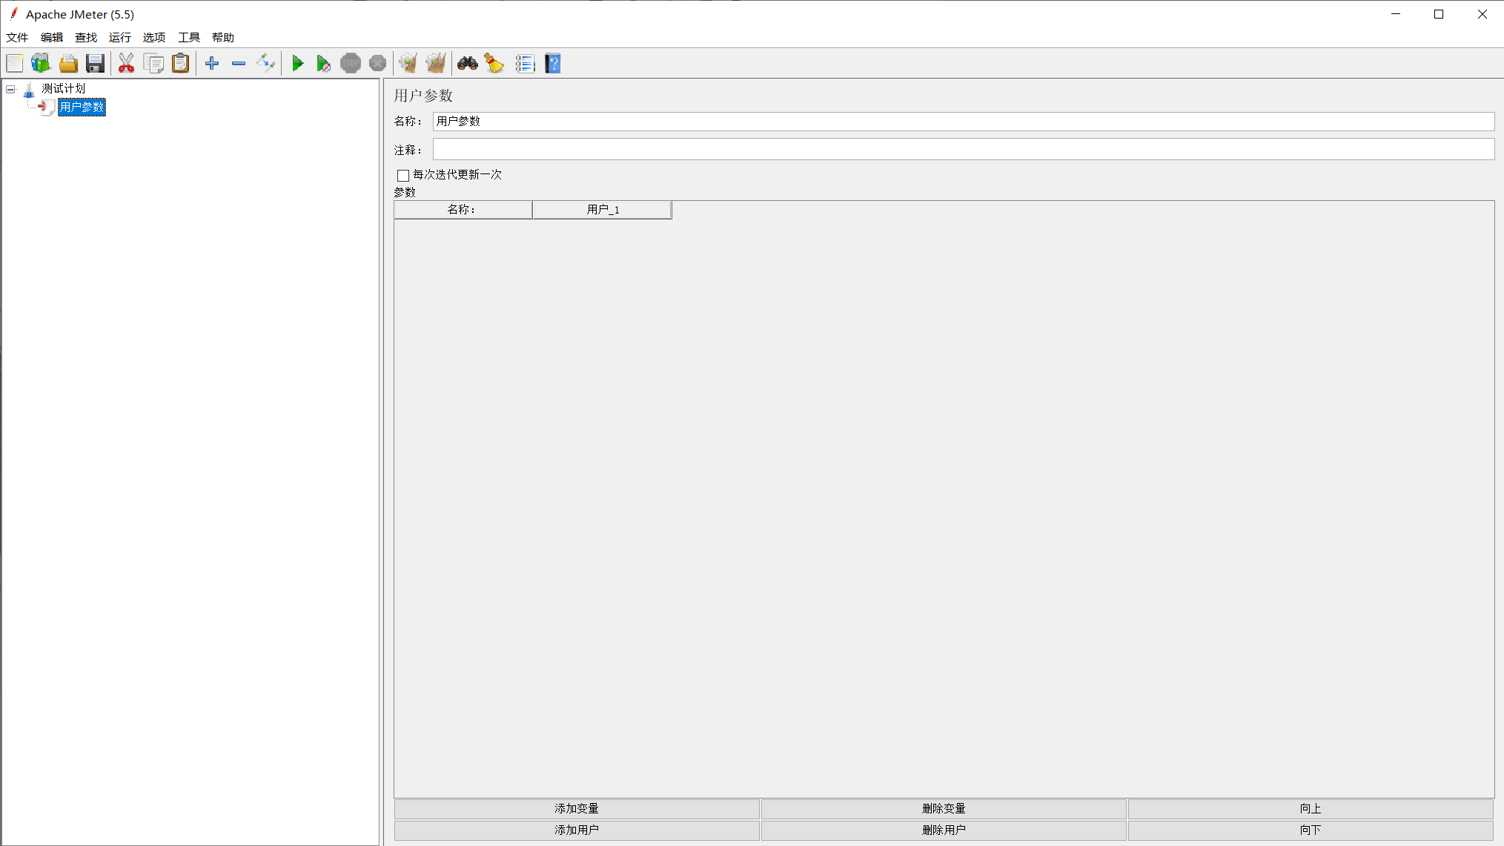Click the 向上 button
This screenshot has height=846, width=1504.
[x=1311, y=809]
